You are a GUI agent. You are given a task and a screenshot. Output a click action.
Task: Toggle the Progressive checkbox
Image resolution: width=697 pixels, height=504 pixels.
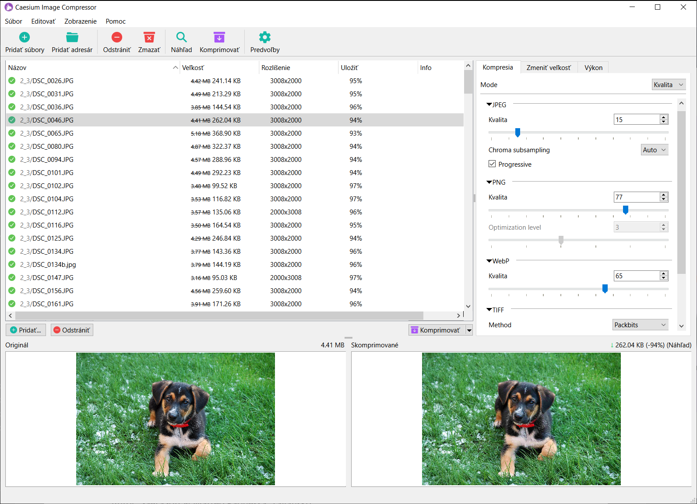[x=492, y=164]
